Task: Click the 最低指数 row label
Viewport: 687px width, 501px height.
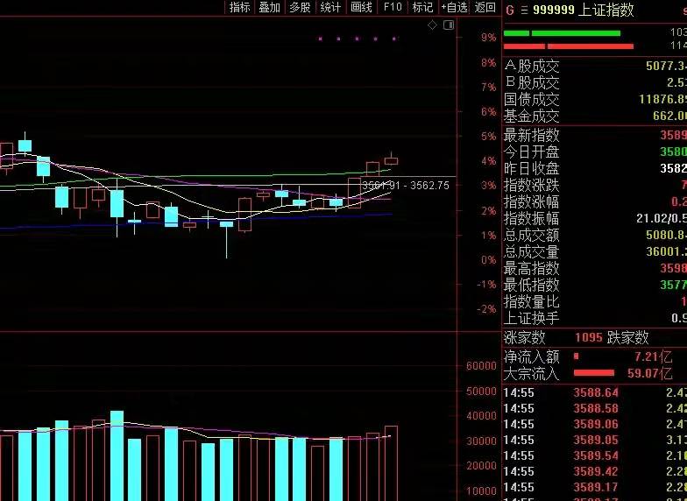Action: pos(531,285)
